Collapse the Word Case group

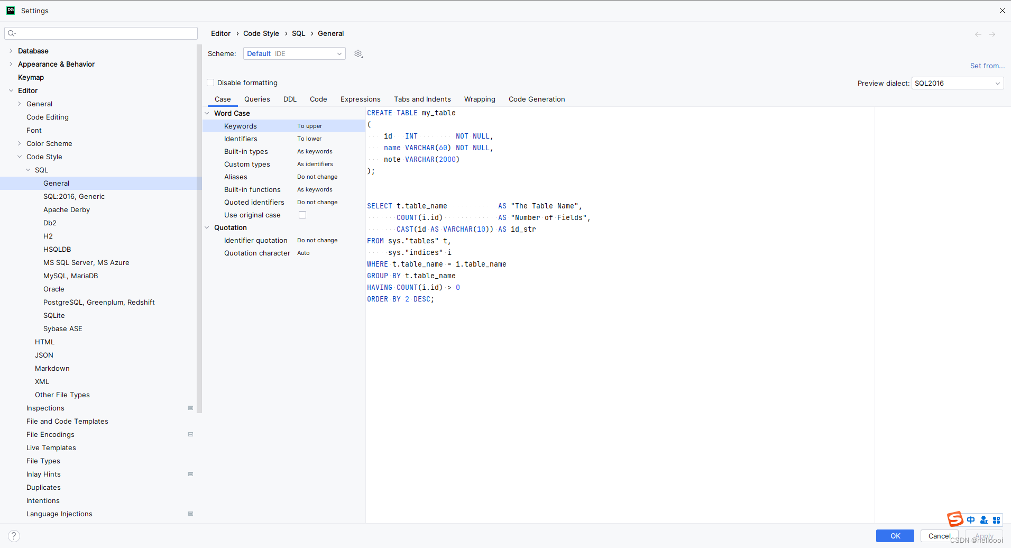point(207,113)
